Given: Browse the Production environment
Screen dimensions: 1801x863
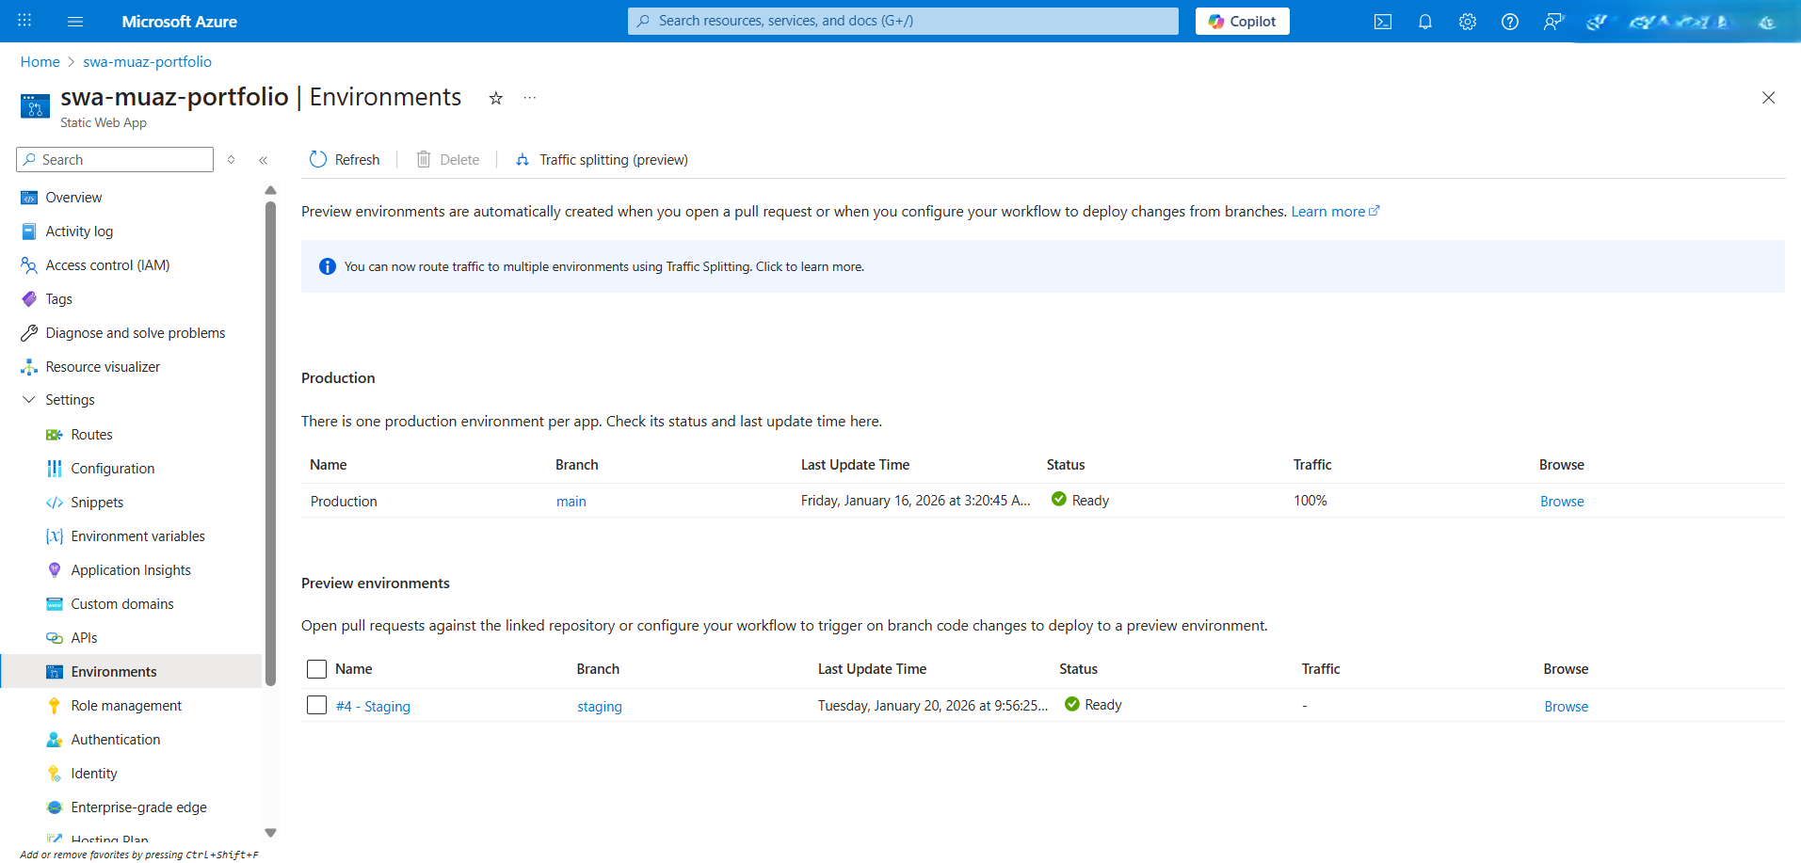Looking at the screenshot, I should tap(1561, 501).
